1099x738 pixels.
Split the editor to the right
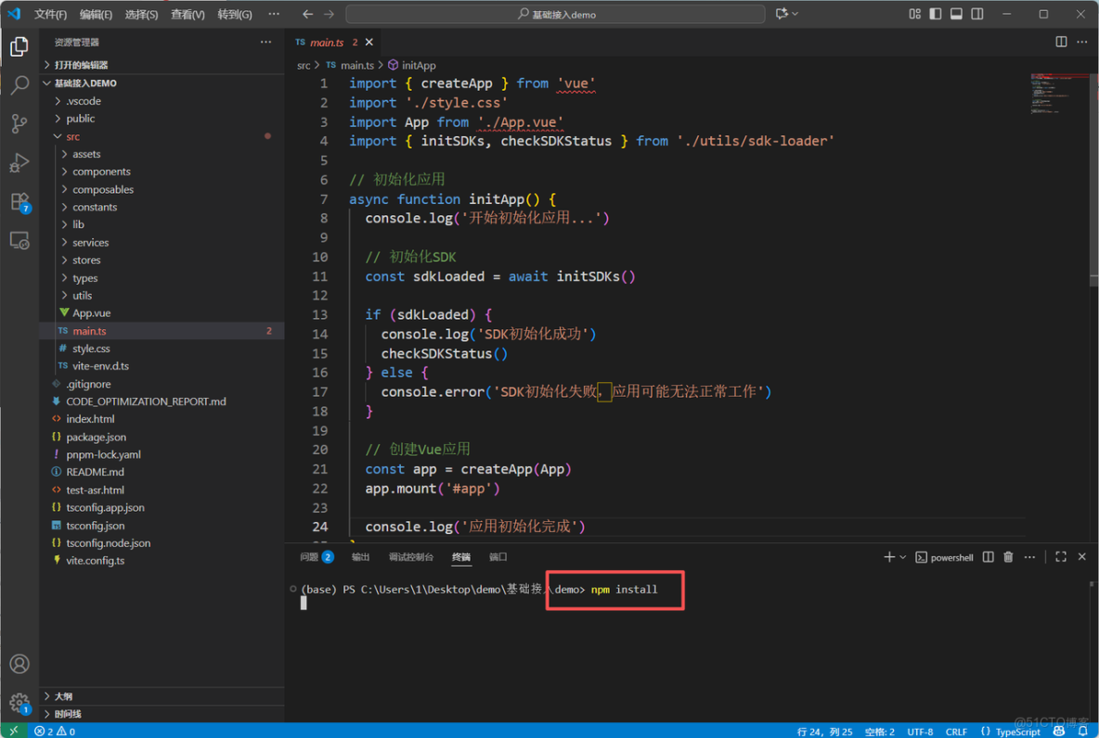pos(1061,42)
